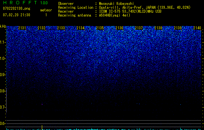Click the meteor count value 1
The image size is (204, 130).
pyautogui.click(x=46, y=15)
